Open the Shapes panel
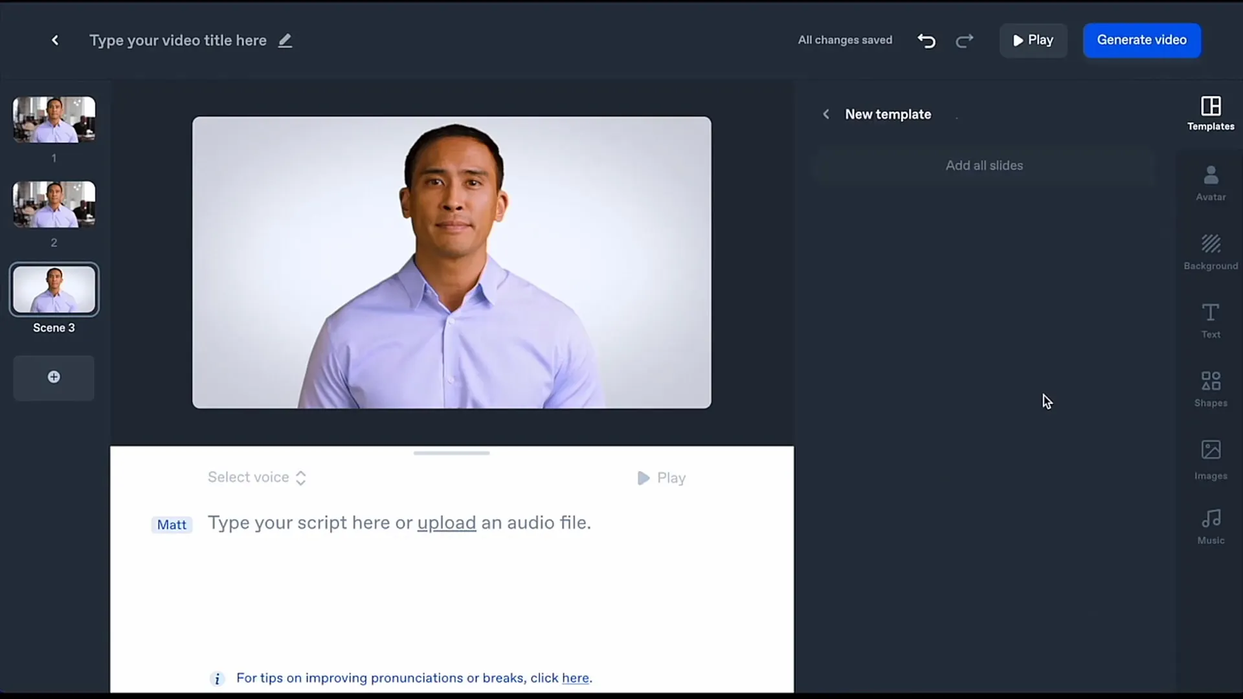Viewport: 1243px width, 699px height. pos(1211,386)
